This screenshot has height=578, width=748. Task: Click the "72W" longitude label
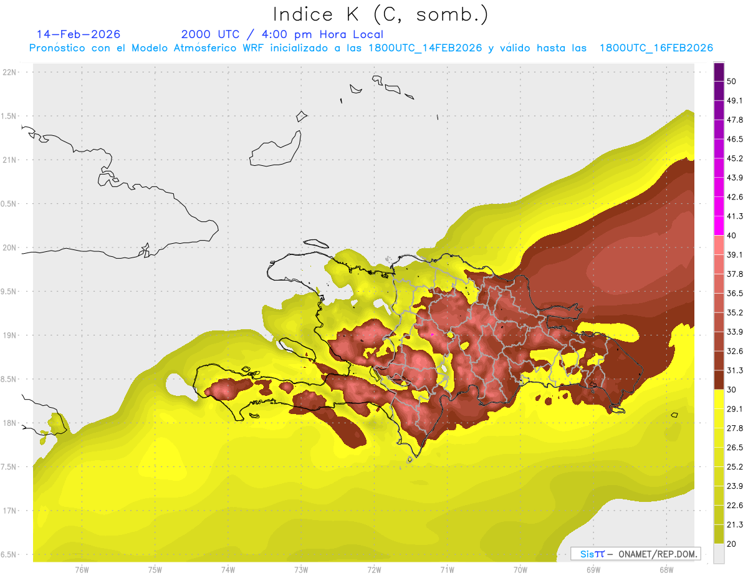[x=374, y=570]
